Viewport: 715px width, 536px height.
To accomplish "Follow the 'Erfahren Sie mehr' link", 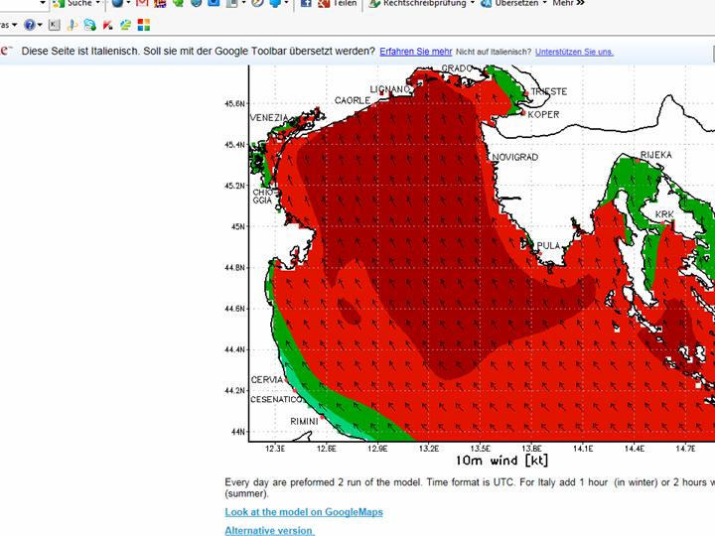I will coord(415,51).
